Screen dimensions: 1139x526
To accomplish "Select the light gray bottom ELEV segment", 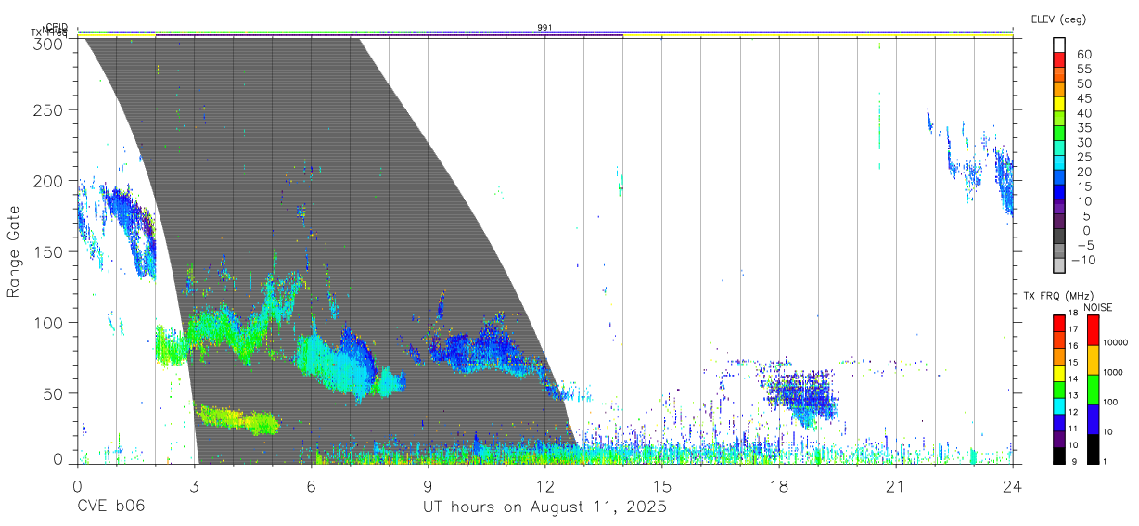I will tap(1059, 265).
